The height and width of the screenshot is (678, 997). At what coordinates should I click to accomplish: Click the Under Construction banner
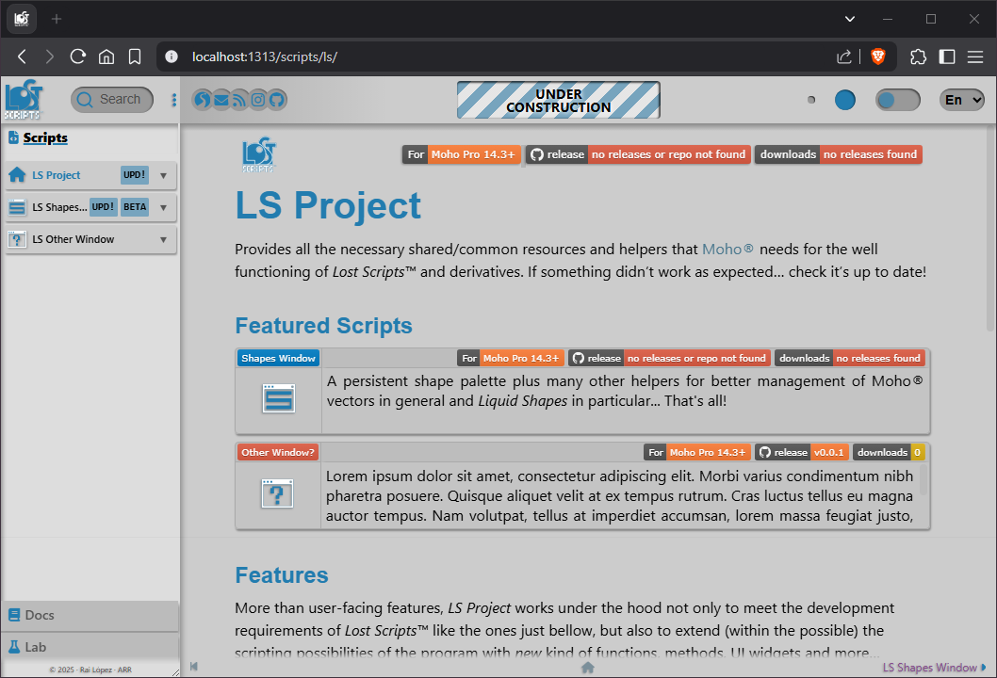point(558,101)
